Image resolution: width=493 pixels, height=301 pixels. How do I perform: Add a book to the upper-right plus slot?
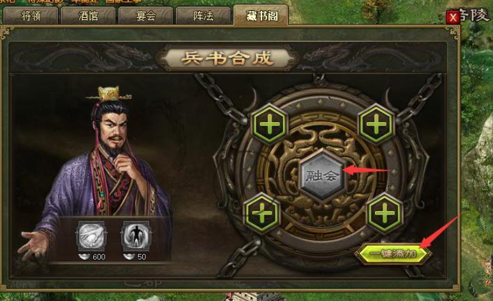point(376,124)
